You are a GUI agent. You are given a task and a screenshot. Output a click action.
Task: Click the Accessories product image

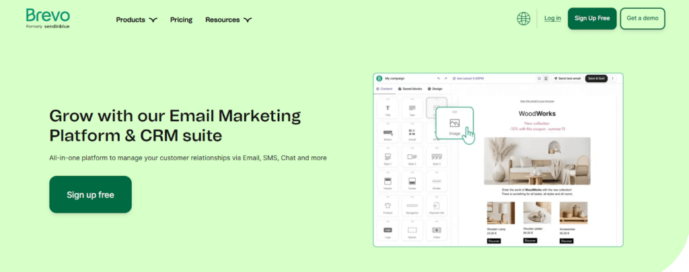tap(573, 213)
